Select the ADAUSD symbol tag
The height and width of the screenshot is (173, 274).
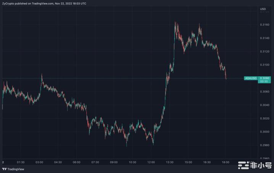coord(251,78)
